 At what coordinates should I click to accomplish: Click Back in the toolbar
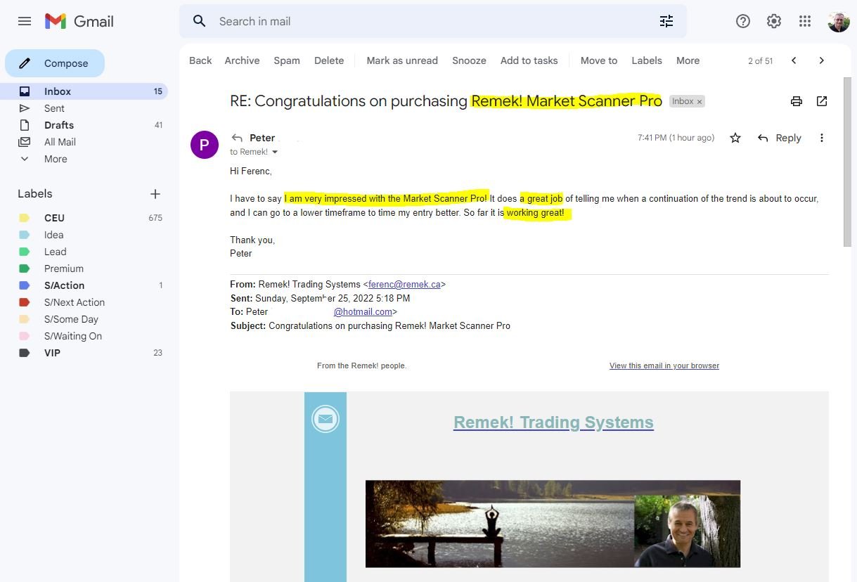pos(200,60)
